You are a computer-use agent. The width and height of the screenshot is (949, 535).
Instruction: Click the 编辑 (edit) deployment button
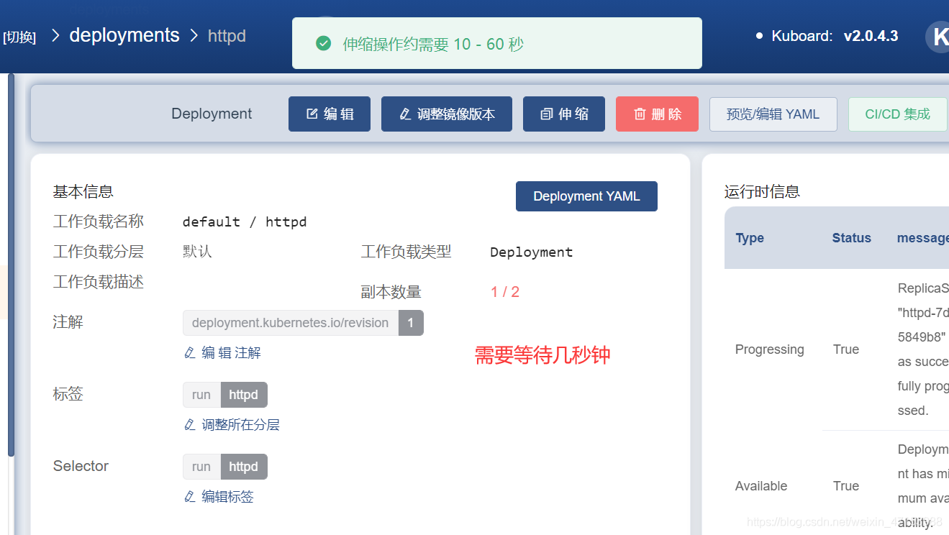(330, 114)
